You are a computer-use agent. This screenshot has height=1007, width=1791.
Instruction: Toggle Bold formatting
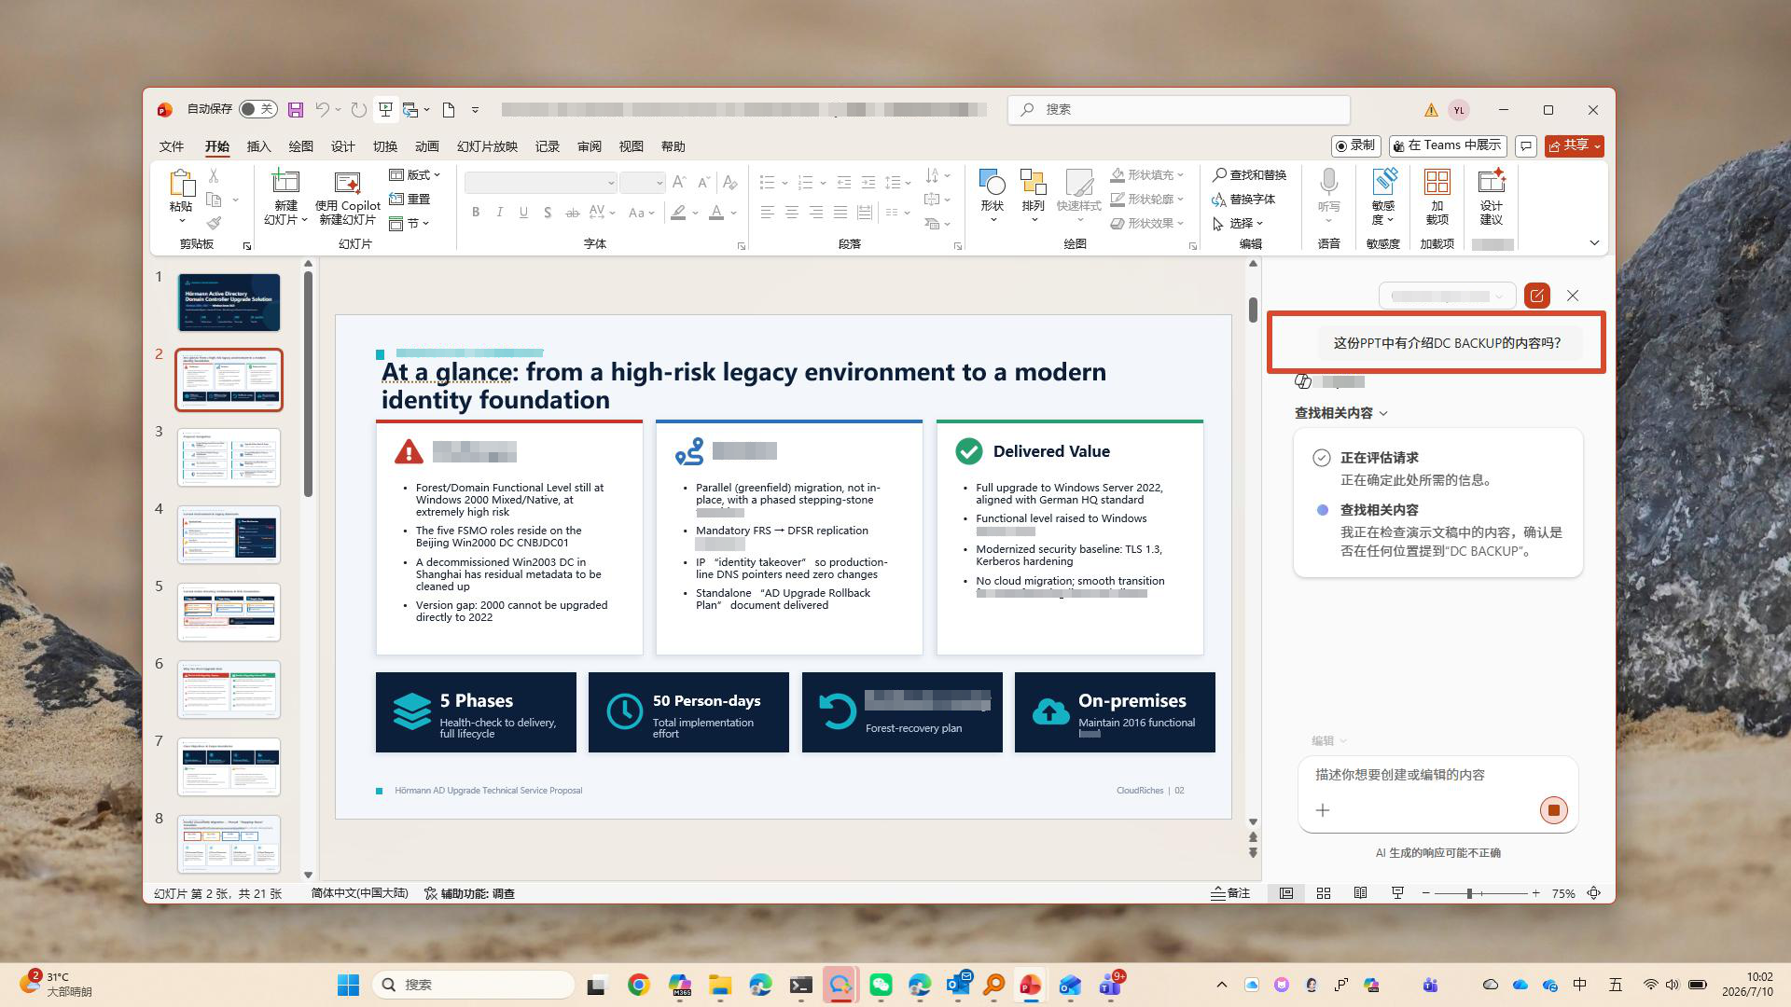click(476, 213)
